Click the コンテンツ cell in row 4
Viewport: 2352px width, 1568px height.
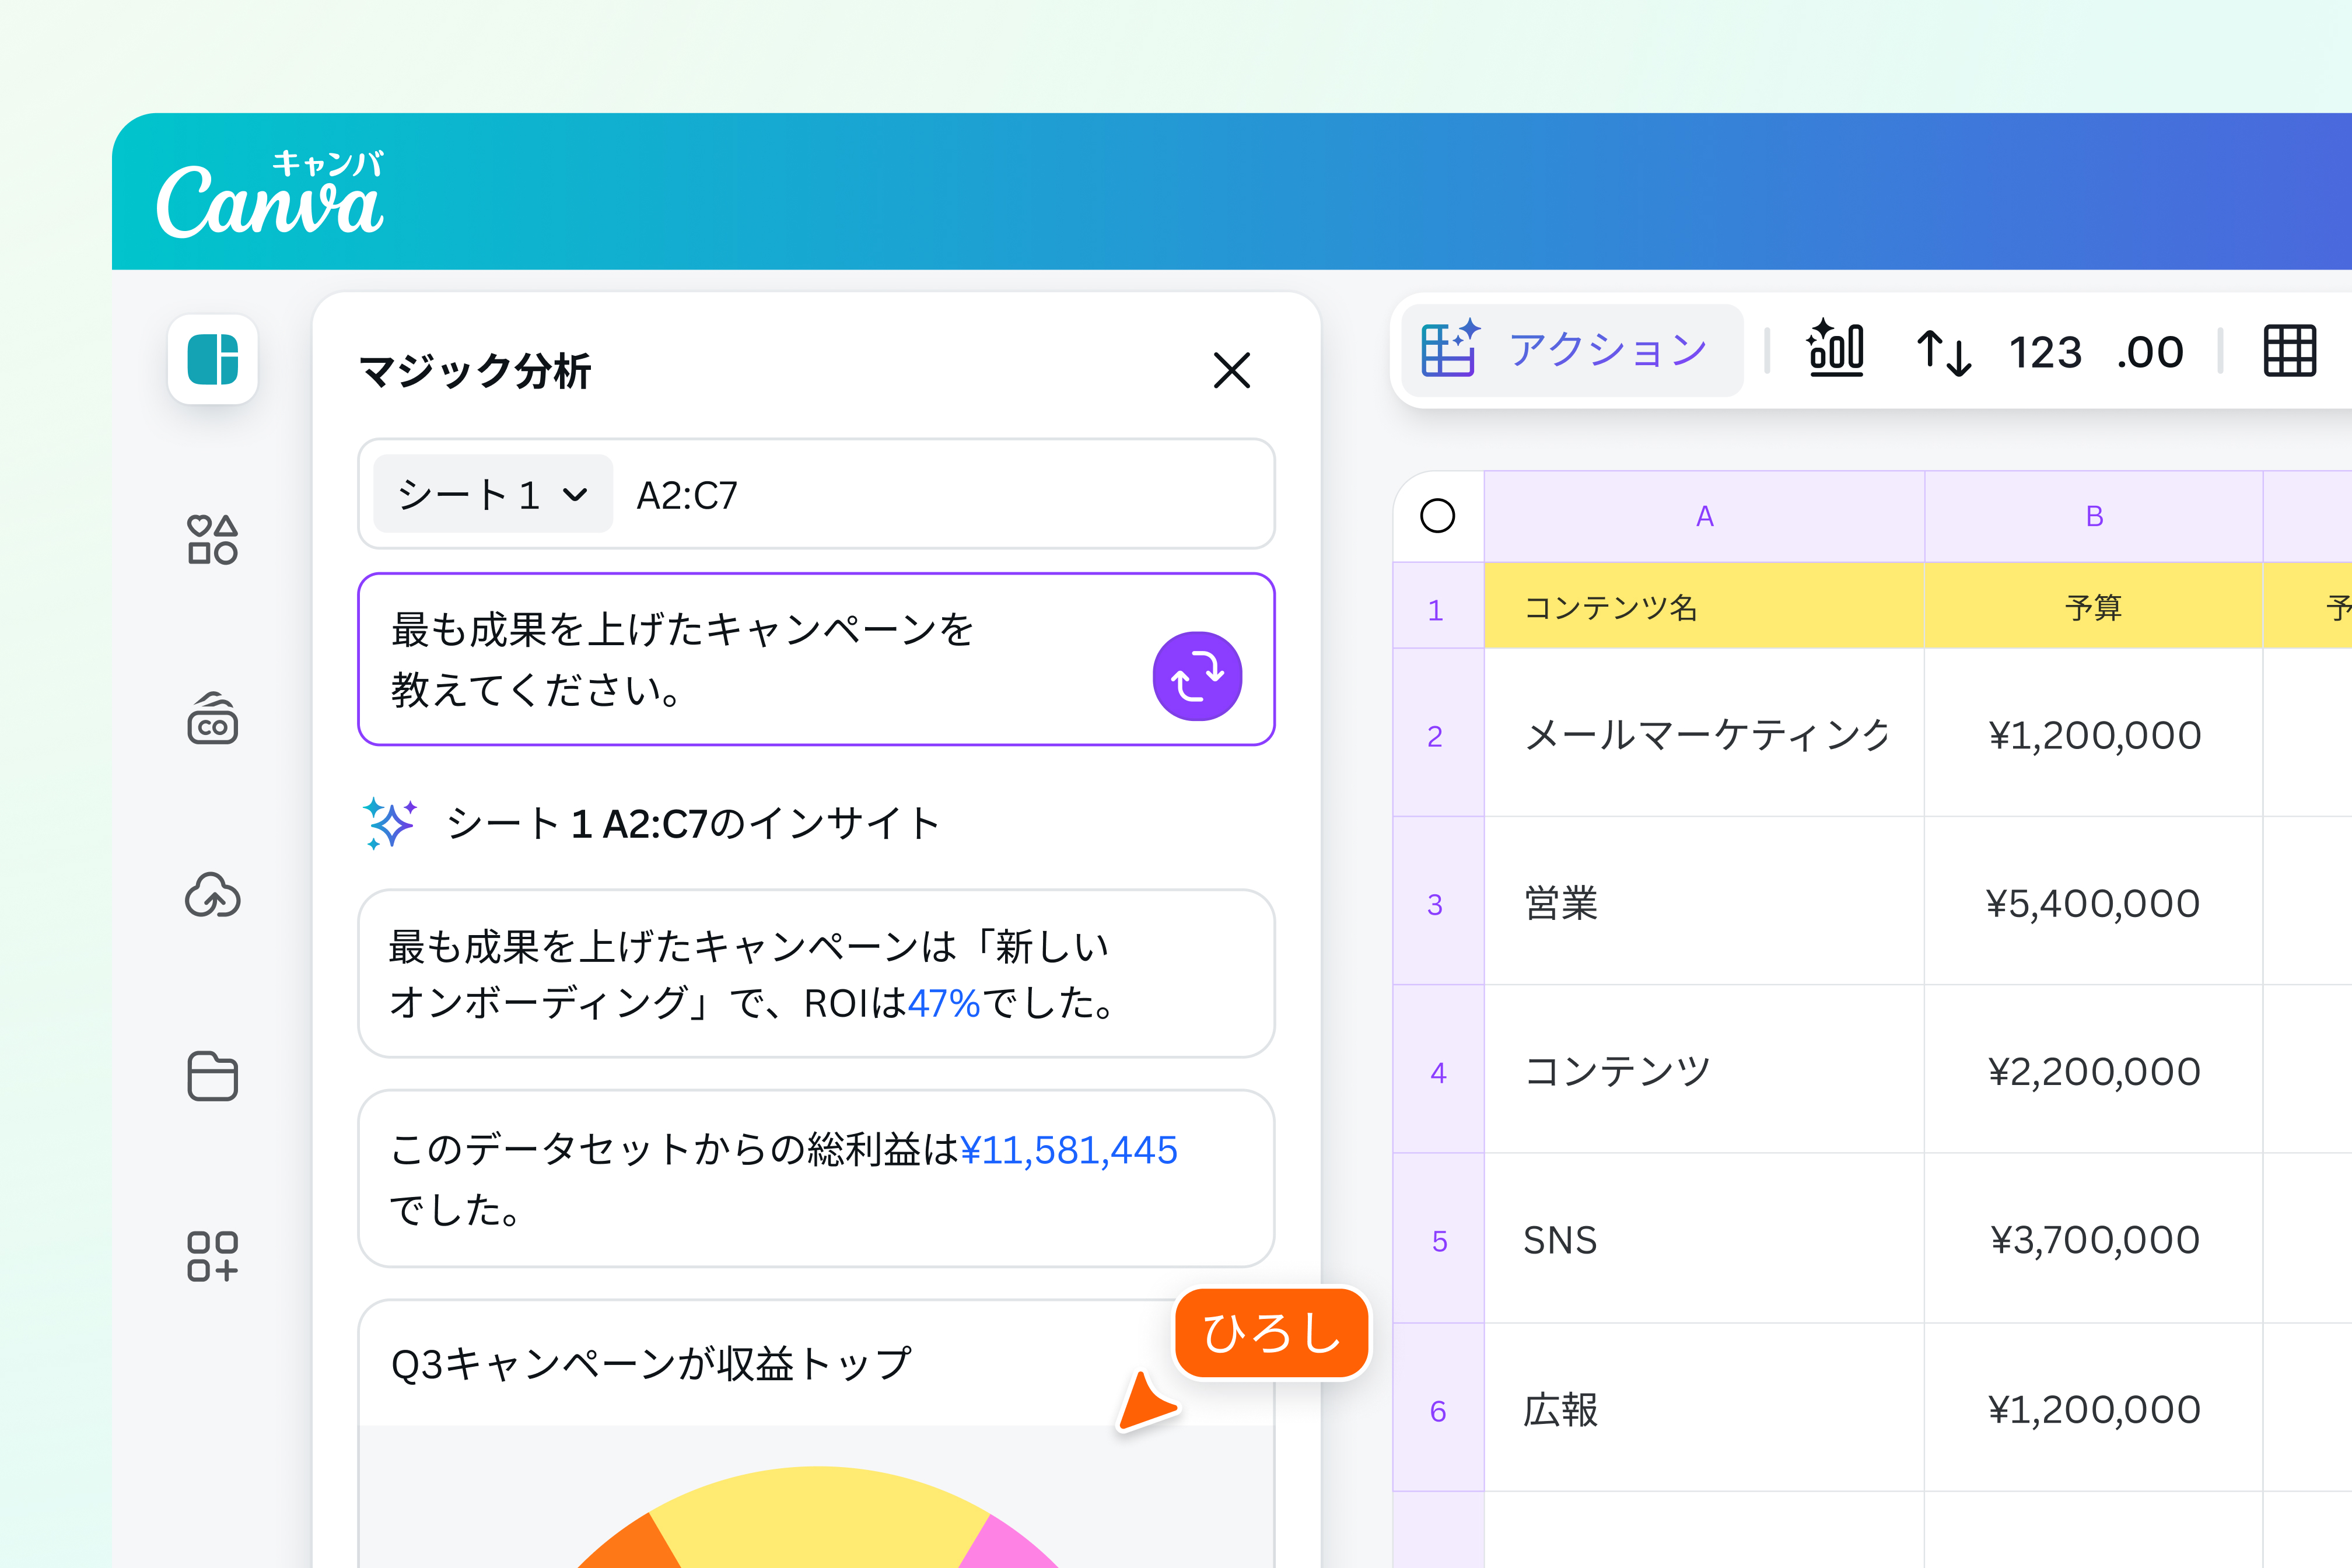pos(1704,1069)
